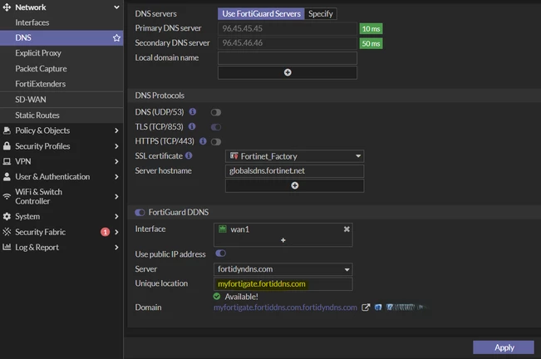
Task: Click the info icon next to TLS (TCP/853)
Action: click(x=192, y=126)
